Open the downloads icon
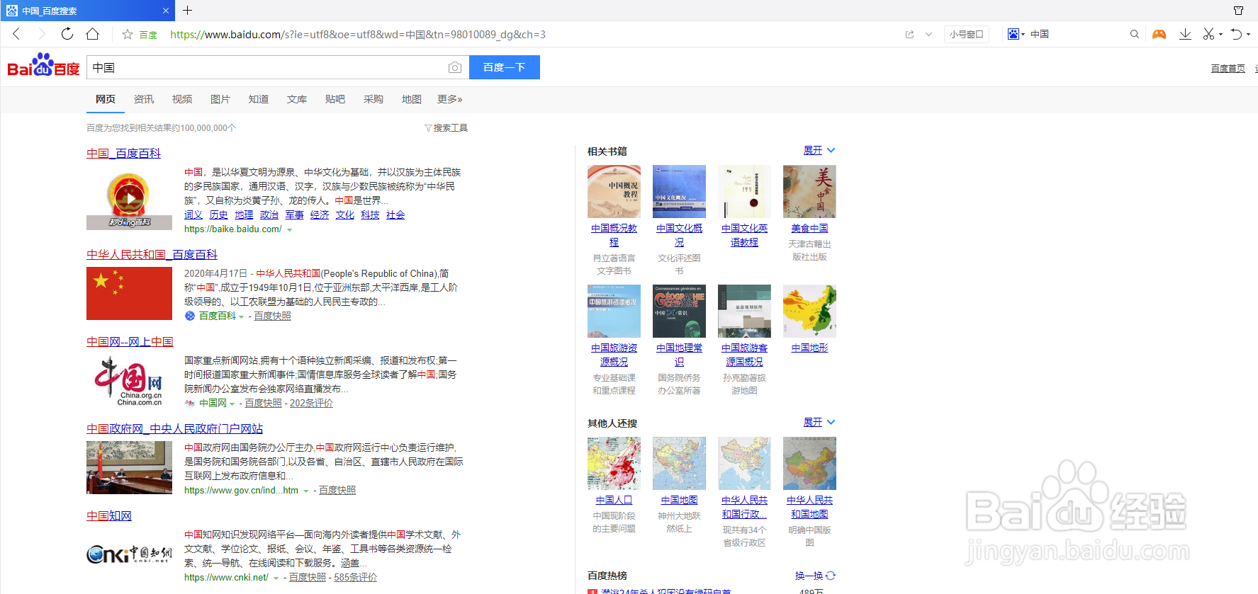The image size is (1258, 594). [1185, 34]
